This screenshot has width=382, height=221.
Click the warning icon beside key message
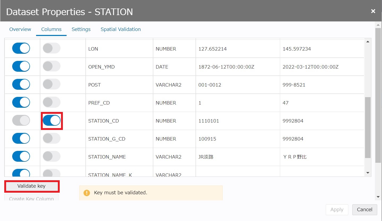(x=87, y=193)
